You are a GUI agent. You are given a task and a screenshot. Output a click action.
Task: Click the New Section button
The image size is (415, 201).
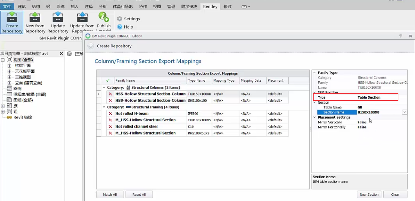pyautogui.click(x=369, y=195)
